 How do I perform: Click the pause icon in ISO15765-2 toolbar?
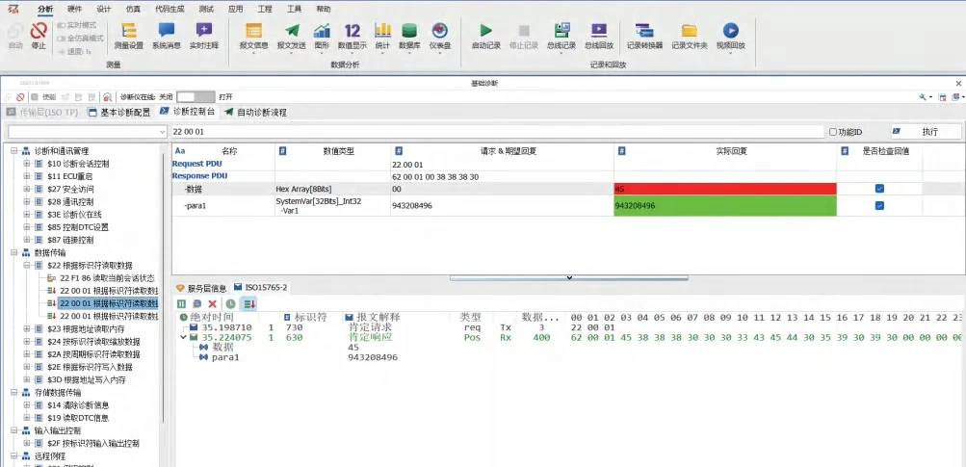coord(182,303)
